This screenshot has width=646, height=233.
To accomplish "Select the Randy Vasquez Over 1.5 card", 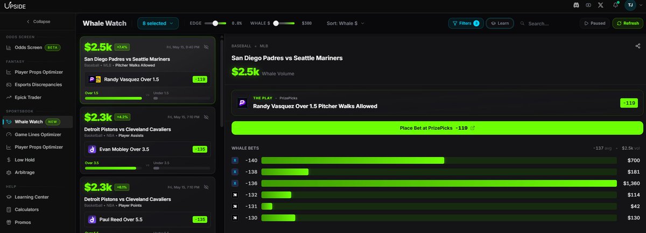I will pos(148,79).
